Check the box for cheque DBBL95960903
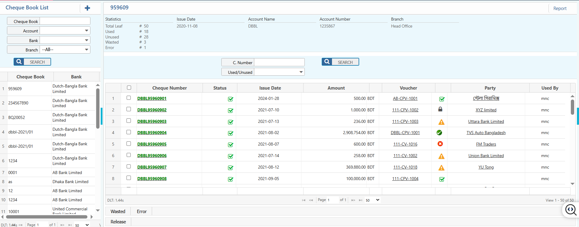Screen dimensions: 579x227 click(x=128, y=120)
